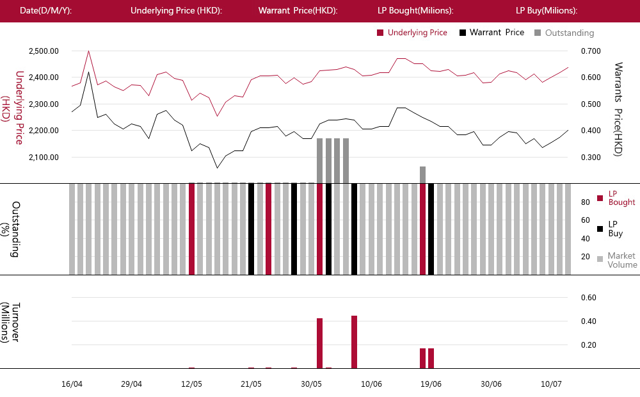Image resolution: width=640 pixels, height=397 pixels.
Task: Click the large turnover bar at 30/05
Action: [319, 343]
